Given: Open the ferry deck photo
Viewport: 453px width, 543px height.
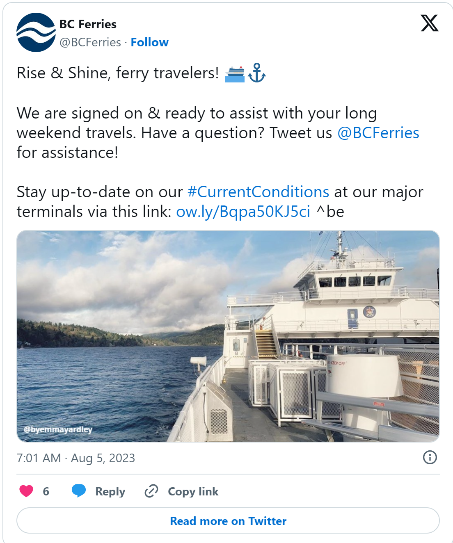Looking at the screenshot, I should tap(228, 336).
